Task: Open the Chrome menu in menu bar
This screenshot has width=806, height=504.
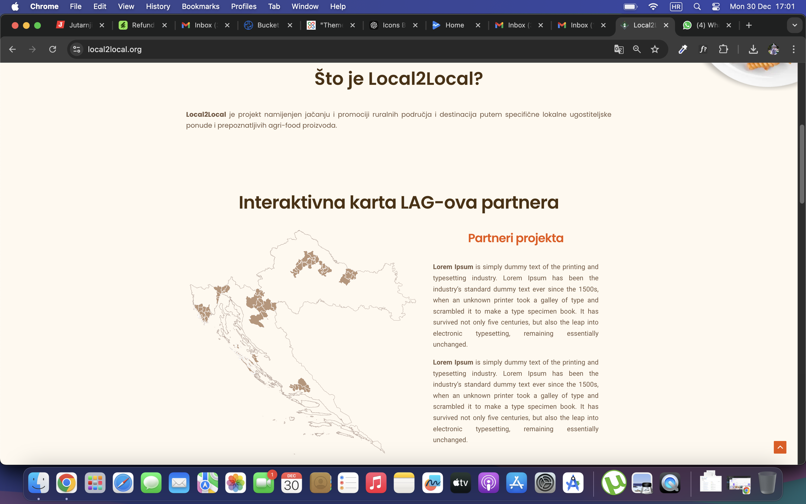Action: tap(44, 6)
